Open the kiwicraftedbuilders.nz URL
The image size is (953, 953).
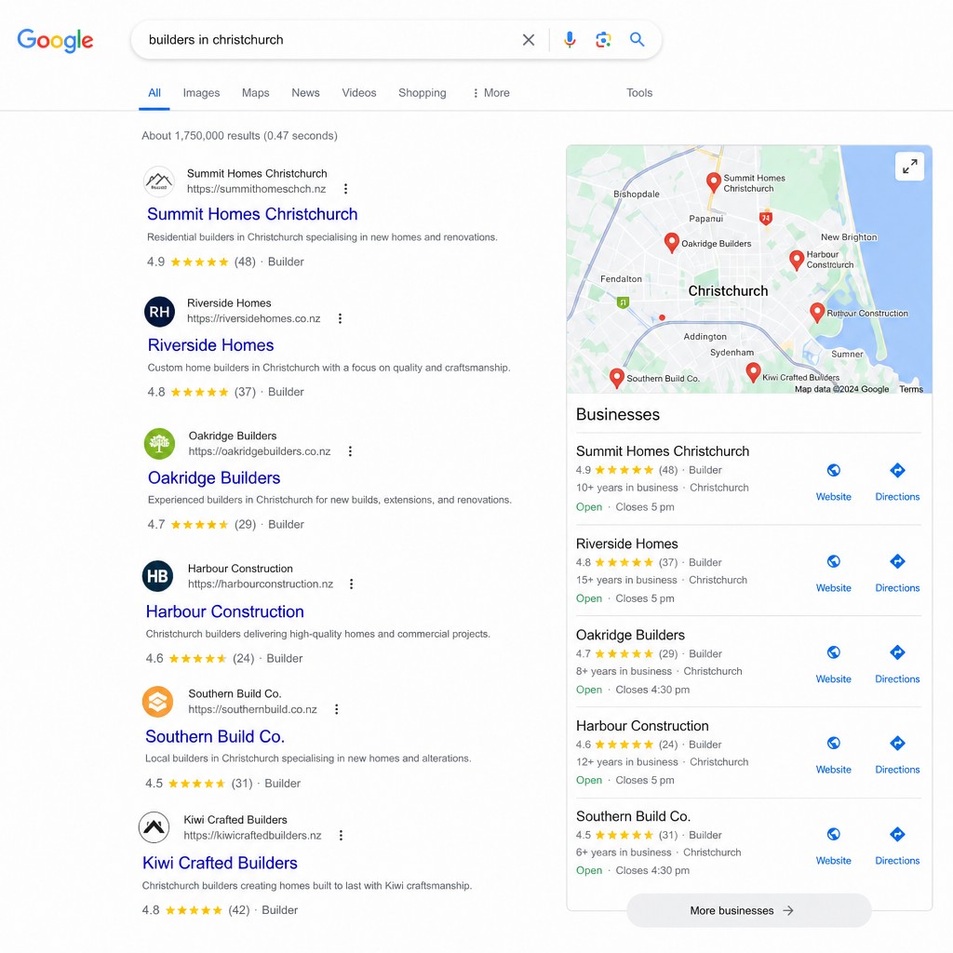click(252, 836)
